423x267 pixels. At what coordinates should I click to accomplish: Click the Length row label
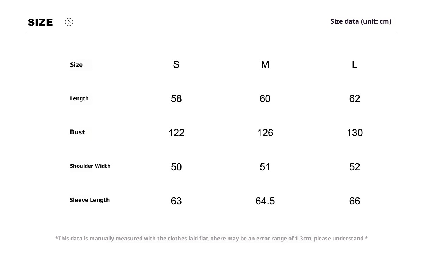click(x=79, y=98)
